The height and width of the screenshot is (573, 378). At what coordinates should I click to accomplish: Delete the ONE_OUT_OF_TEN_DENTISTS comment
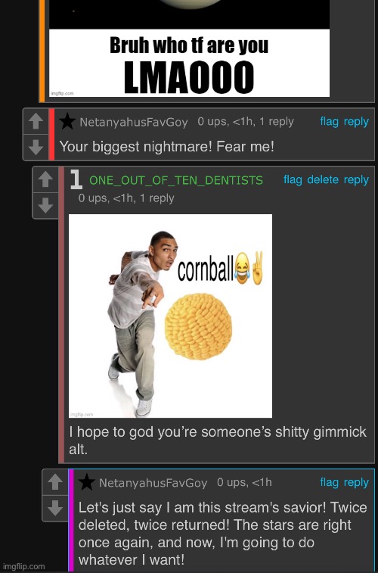(323, 179)
